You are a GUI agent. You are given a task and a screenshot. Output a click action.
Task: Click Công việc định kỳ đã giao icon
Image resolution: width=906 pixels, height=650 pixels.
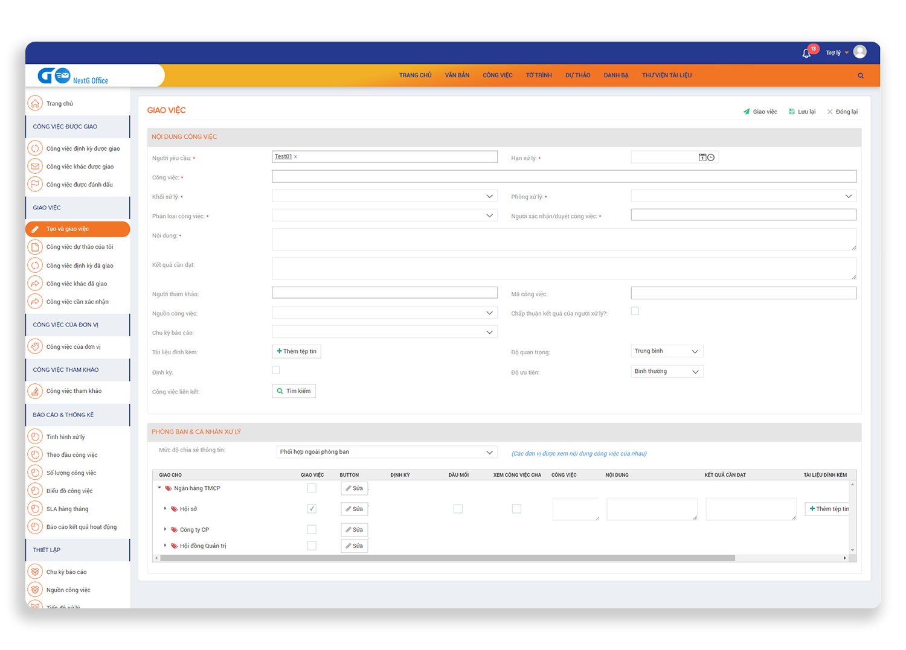coord(35,266)
